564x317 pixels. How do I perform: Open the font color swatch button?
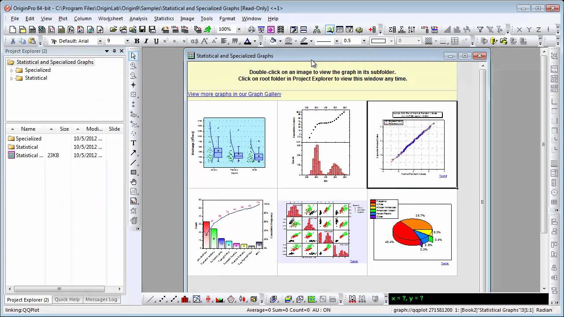click(248, 41)
